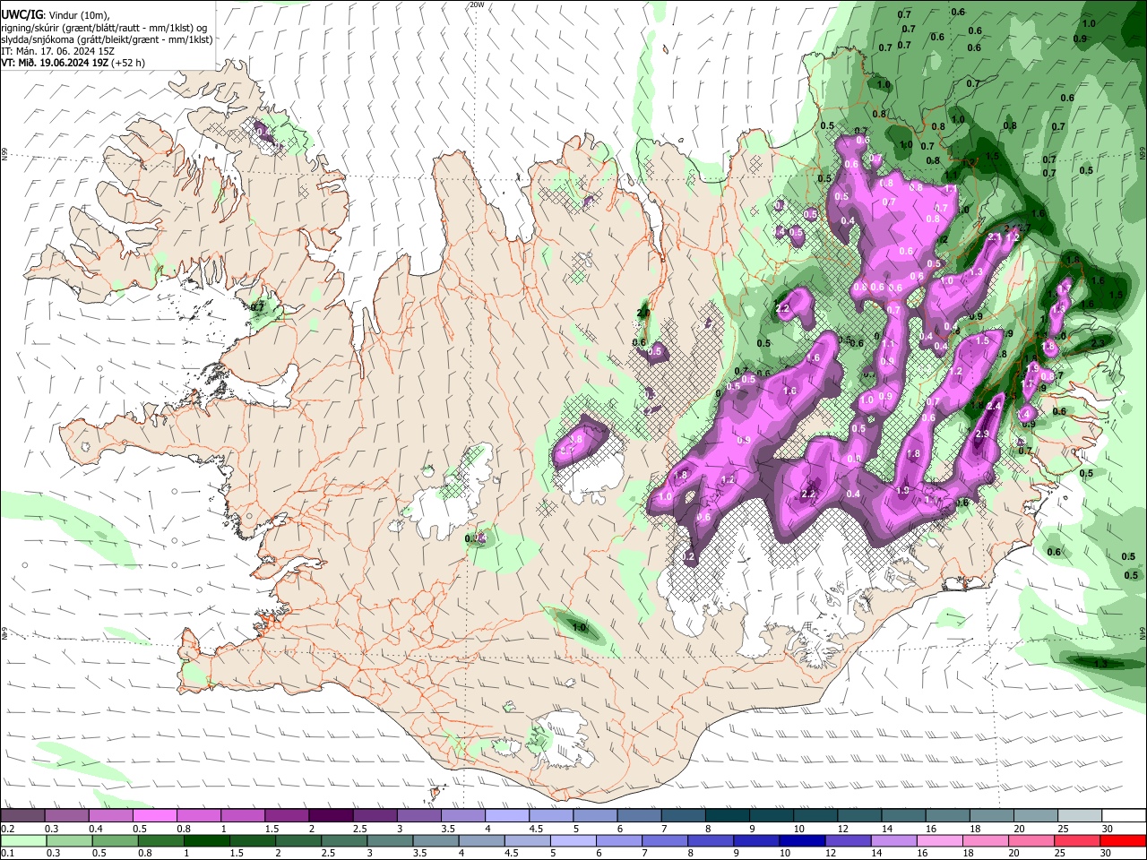
Task: Click the '0.2' label under the upper legend row
Action: (6, 828)
